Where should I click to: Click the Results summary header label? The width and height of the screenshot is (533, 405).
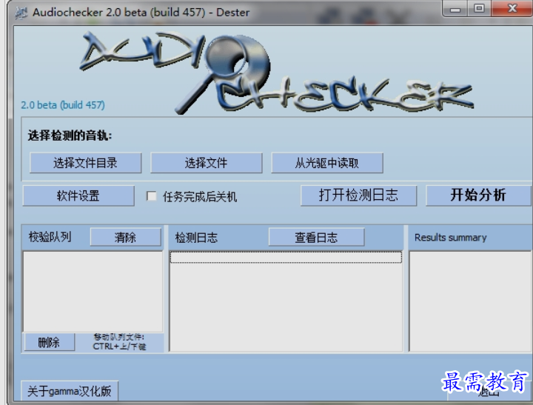pyautogui.click(x=450, y=238)
